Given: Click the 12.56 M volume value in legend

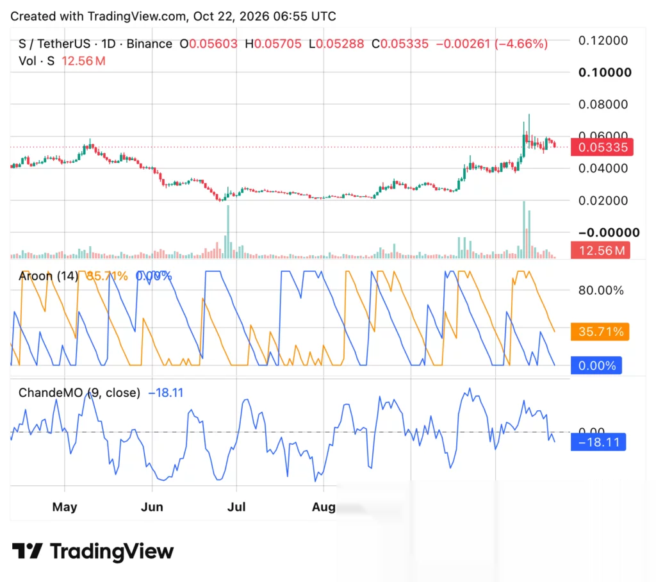Looking at the screenshot, I should click(x=83, y=61).
